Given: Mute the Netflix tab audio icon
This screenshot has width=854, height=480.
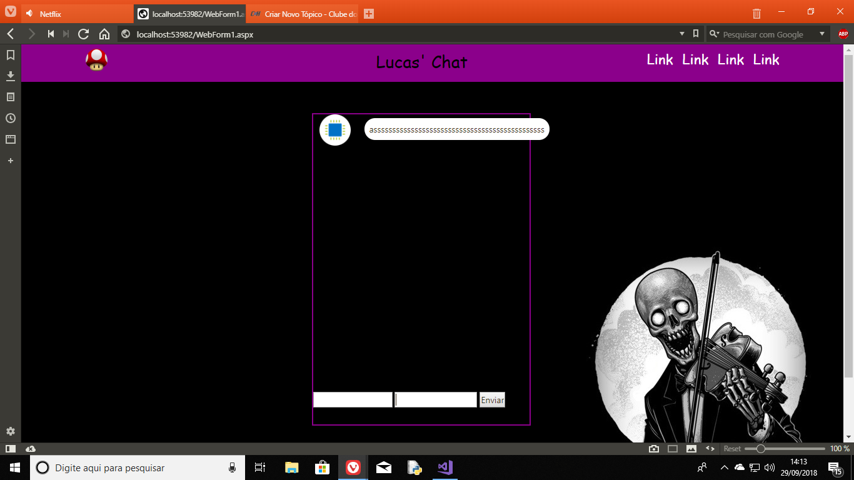Looking at the screenshot, I should [x=29, y=14].
